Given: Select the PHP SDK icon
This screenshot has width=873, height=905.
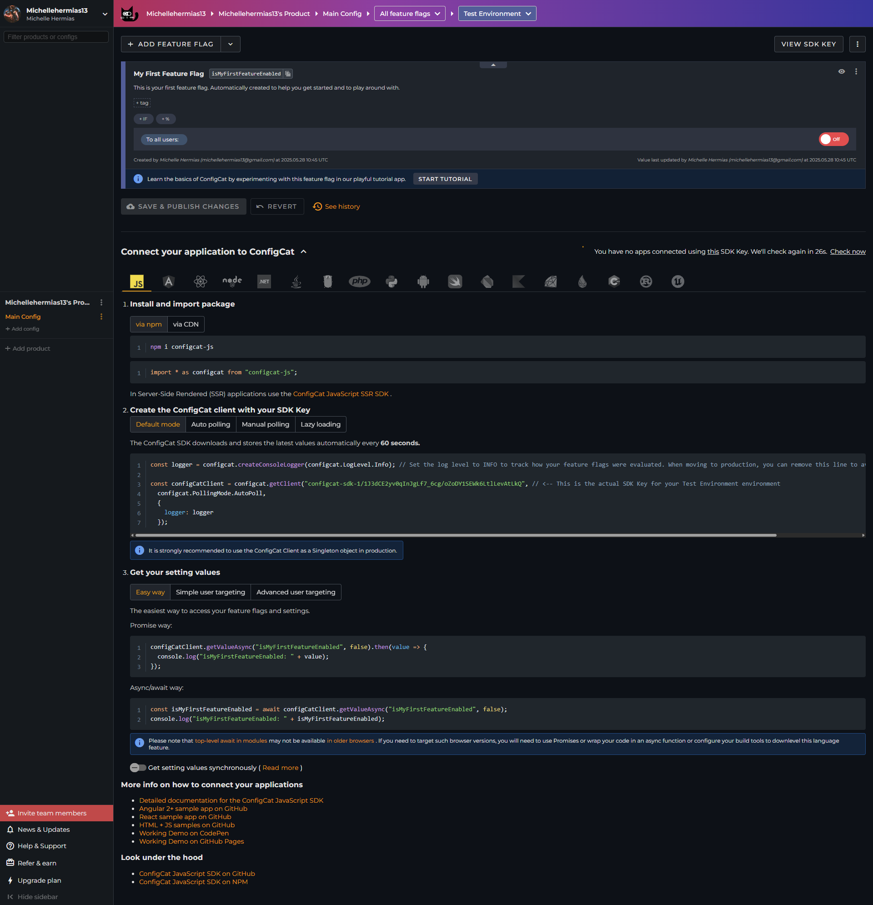Looking at the screenshot, I should tap(360, 281).
